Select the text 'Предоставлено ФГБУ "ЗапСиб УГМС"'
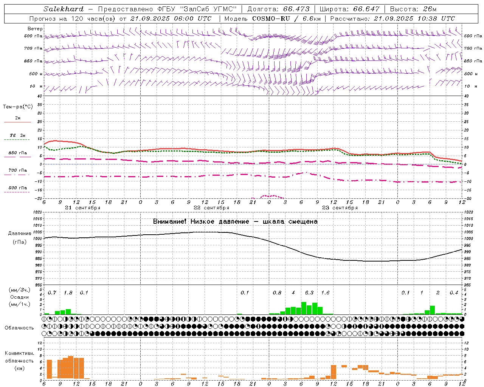The image size is (484, 387). (x=168, y=9)
